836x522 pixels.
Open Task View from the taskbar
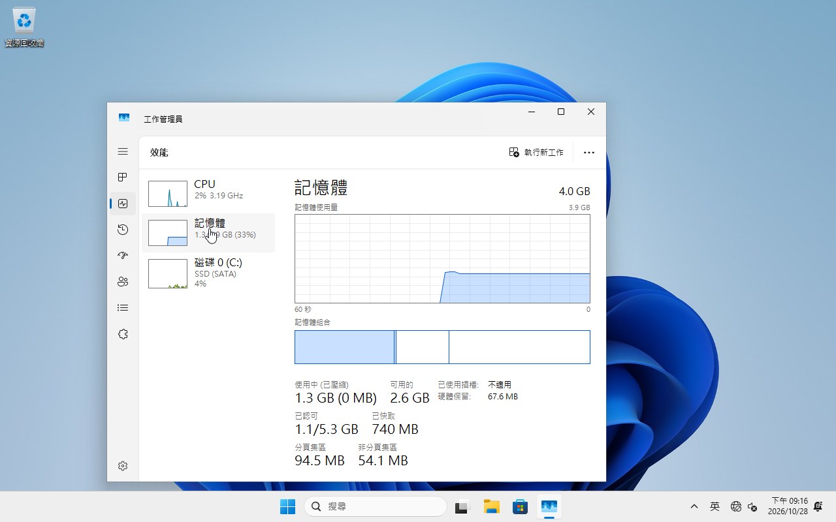pos(463,506)
